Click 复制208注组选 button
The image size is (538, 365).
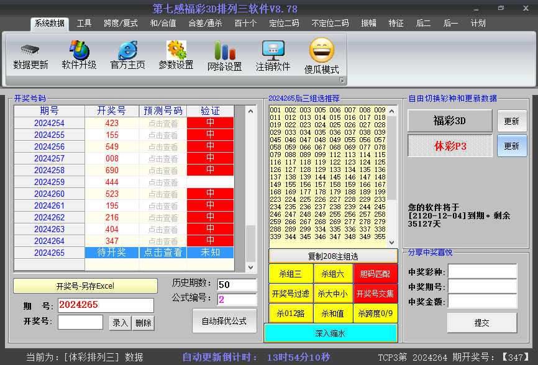tap(333, 256)
